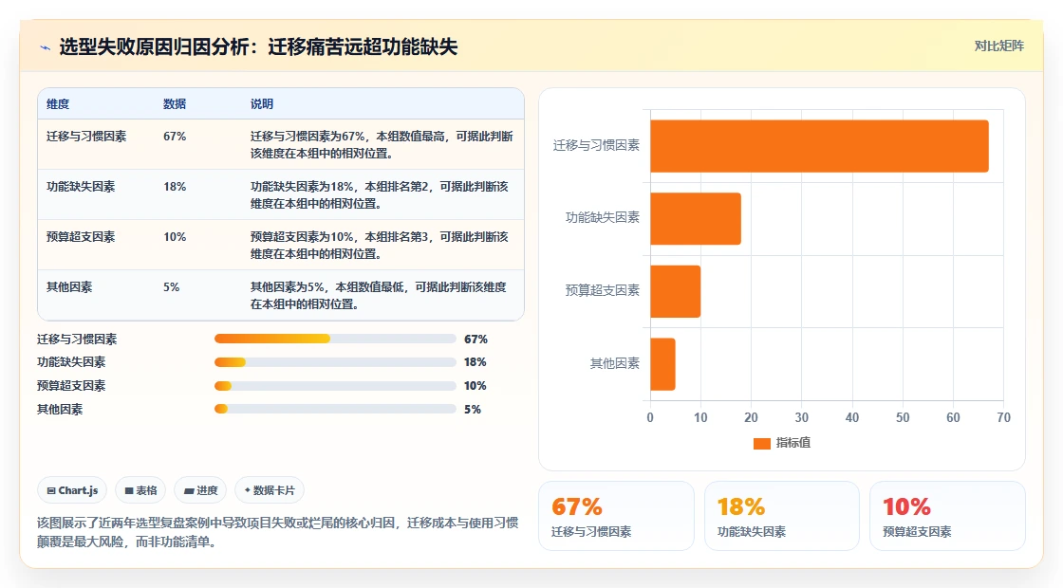This screenshot has width=1063, height=588.
Task: Click the description starting 迁移与习惯因素为67%
Action: [x=382, y=144]
